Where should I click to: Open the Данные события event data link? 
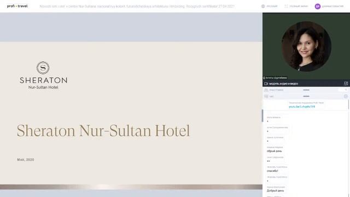(332, 6)
